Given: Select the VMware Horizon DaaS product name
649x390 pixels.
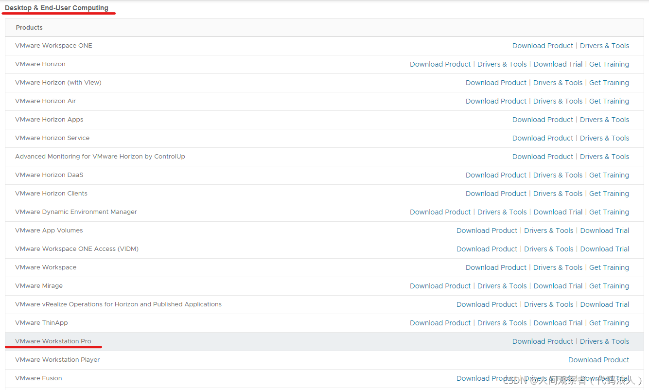Looking at the screenshot, I should [49, 175].
